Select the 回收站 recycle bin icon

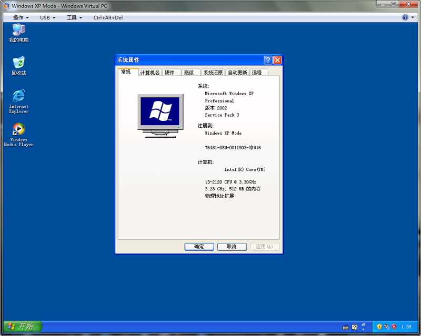(18, 66)
